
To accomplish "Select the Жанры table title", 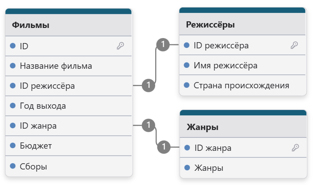I will (202, 127).
